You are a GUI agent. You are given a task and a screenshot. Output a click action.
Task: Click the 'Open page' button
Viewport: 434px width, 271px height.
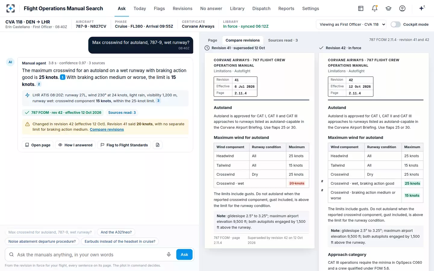[38, 145]
